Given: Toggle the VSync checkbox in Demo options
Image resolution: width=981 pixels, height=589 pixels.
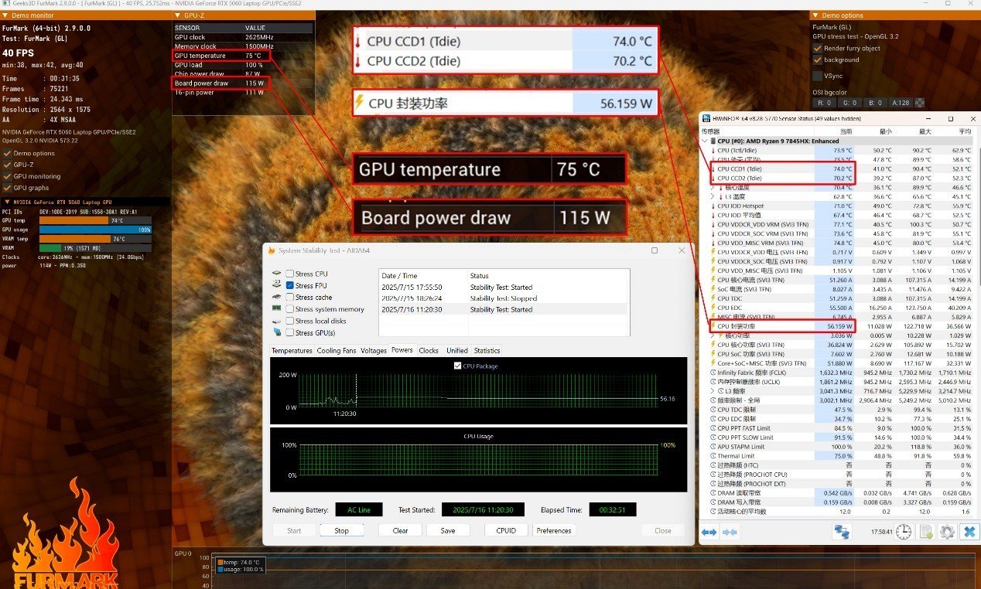Looking at the screenshot, I should tap(818, 76).
